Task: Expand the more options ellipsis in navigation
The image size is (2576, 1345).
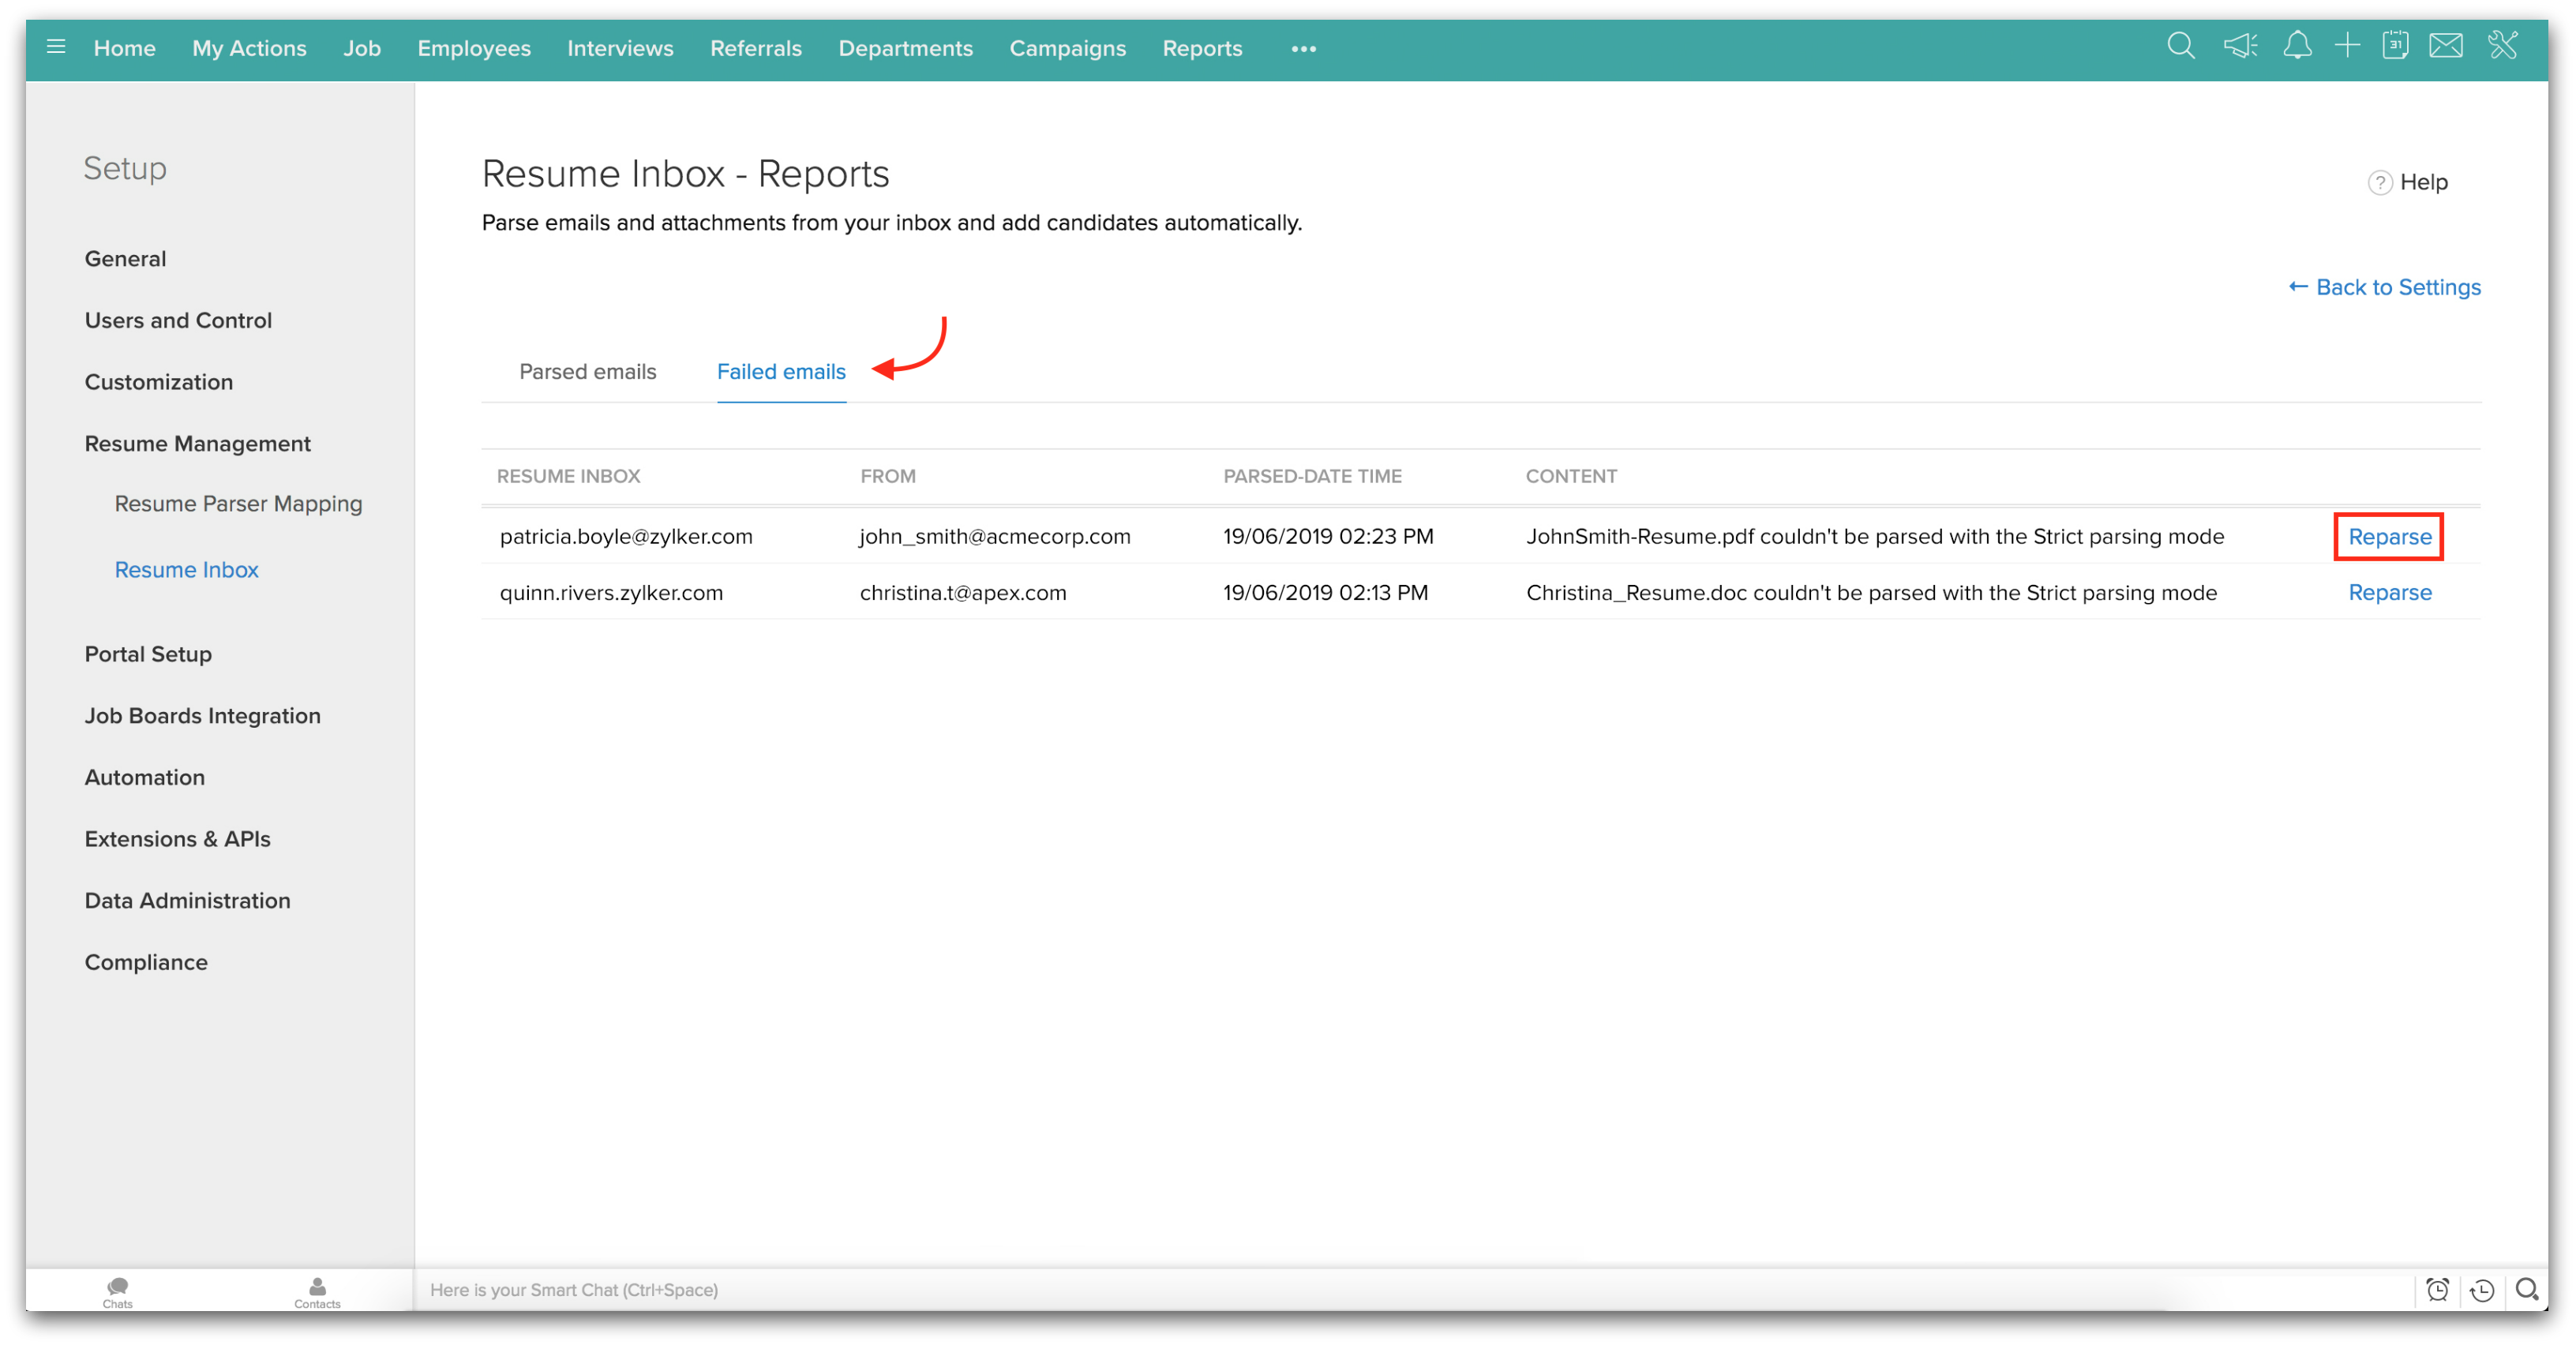Action: pos(1303,49)
